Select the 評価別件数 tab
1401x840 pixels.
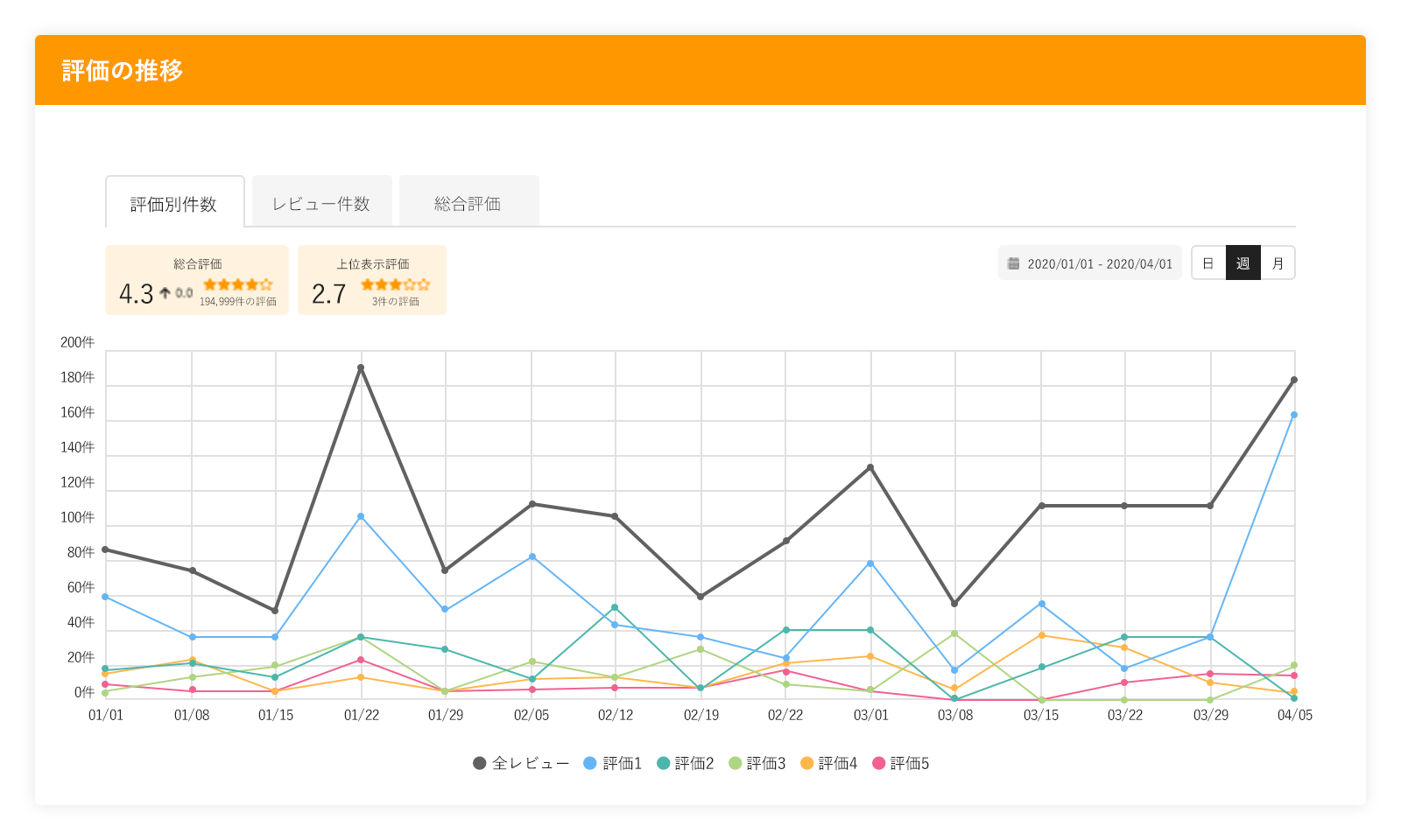click(174, 204)
